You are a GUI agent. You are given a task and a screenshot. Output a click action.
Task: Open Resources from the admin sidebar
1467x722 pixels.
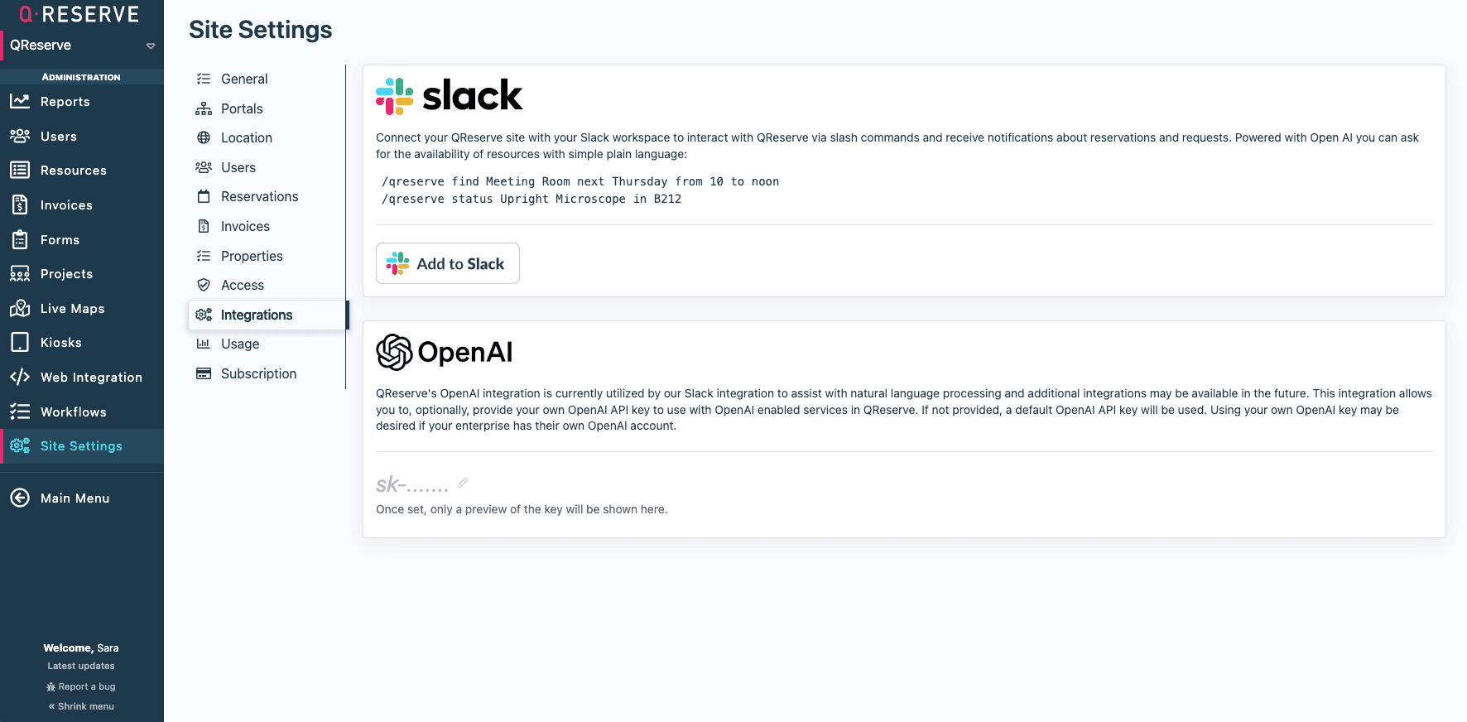[73, 170]
